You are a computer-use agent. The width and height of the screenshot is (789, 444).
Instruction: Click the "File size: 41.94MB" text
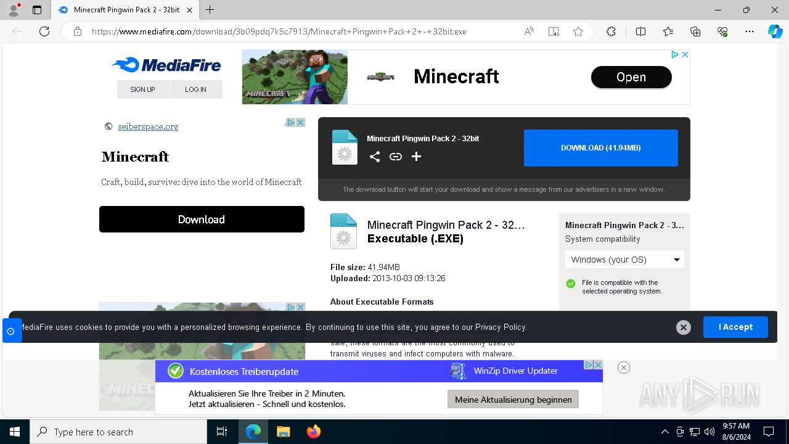coord(365,268)
